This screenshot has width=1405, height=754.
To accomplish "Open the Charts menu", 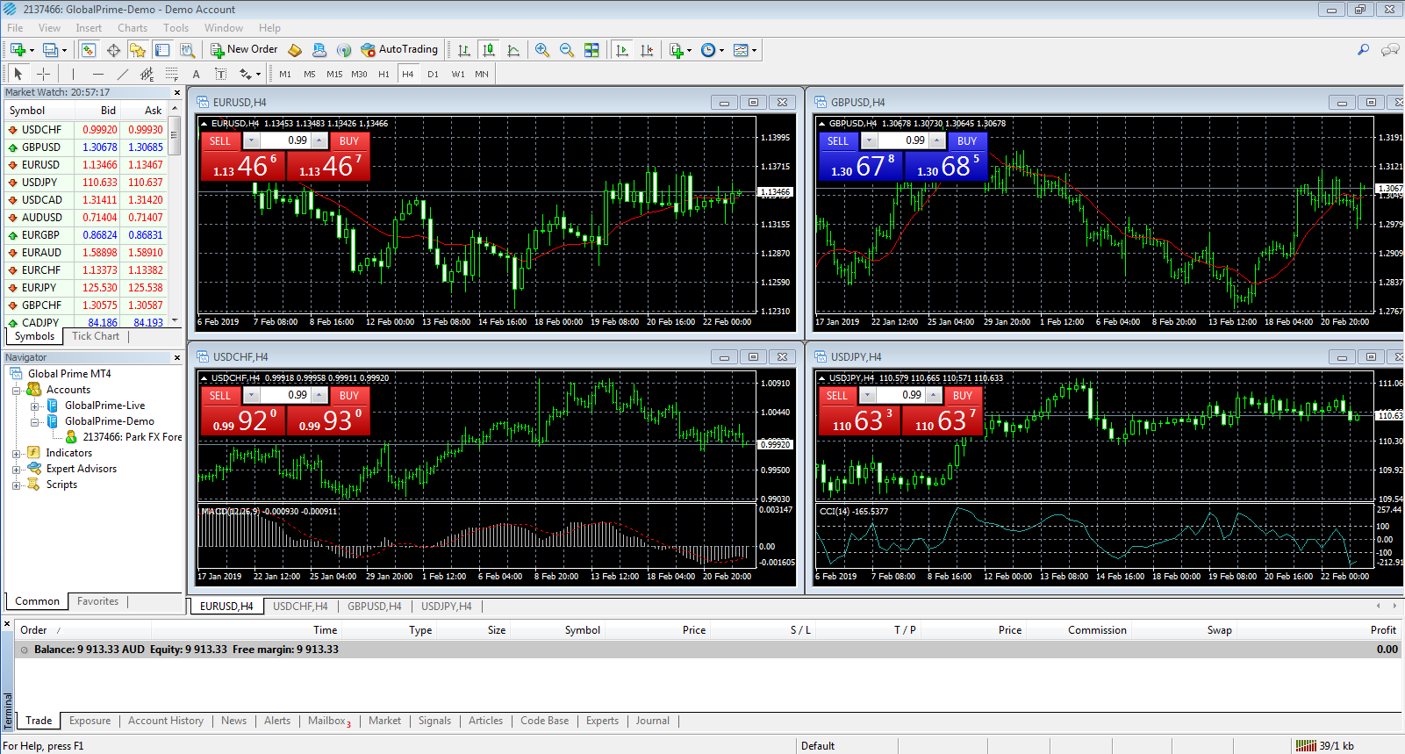I will [133, 28].
